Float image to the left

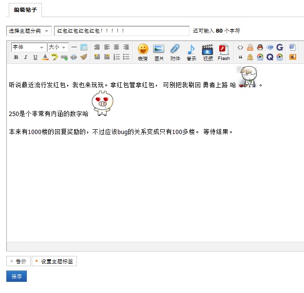(97, 57)
